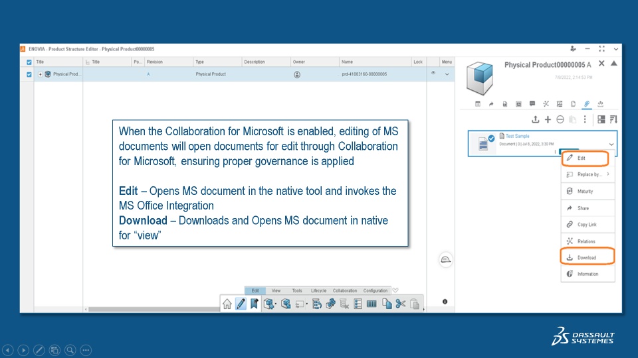638x358 pixels.
Task: Open the blank page documents tab icon
Action: [574, 104]
